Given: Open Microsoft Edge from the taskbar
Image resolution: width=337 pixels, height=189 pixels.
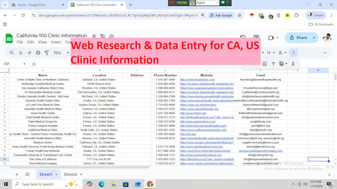Looking at the screenshot, I should point(102,184).
